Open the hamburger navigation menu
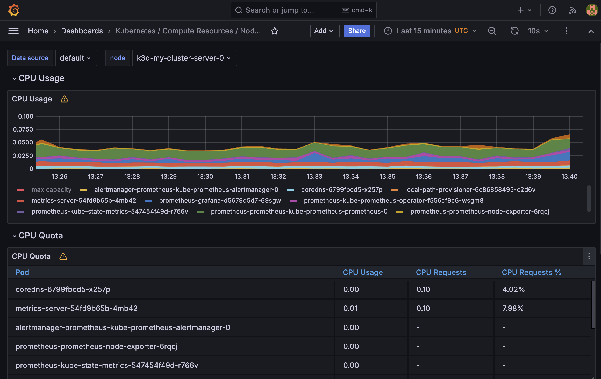The width and height of the screenshot is (601, 379). coord(13,31)
